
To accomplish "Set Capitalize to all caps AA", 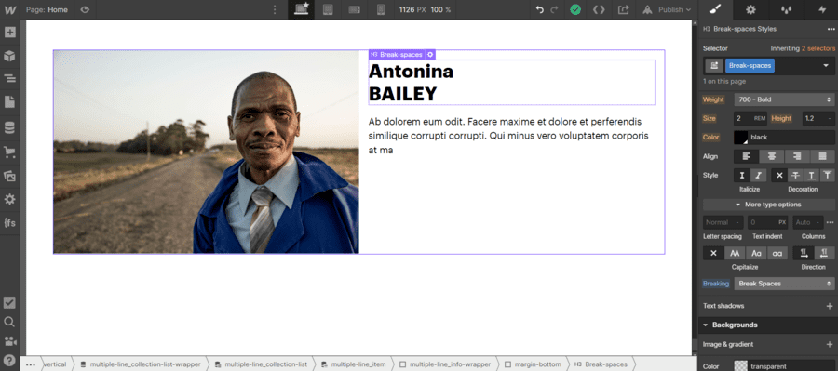I will tap(735, 254).
